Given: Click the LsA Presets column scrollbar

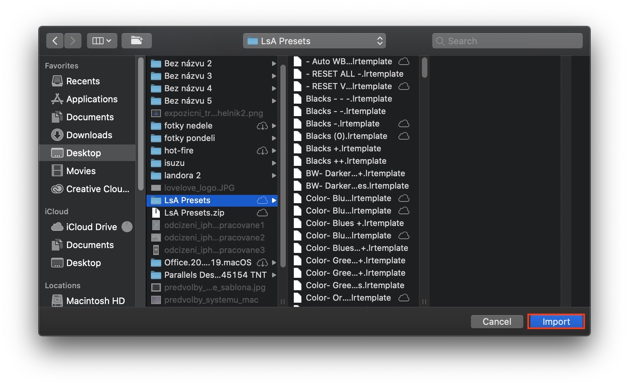Looking at the screenshot, I should coord(425,68).
